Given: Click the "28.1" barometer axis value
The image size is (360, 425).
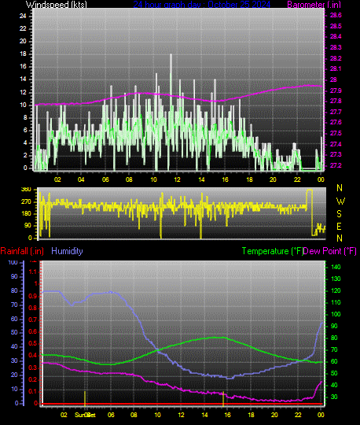Looking at the screenshot, I should (336, 68).
